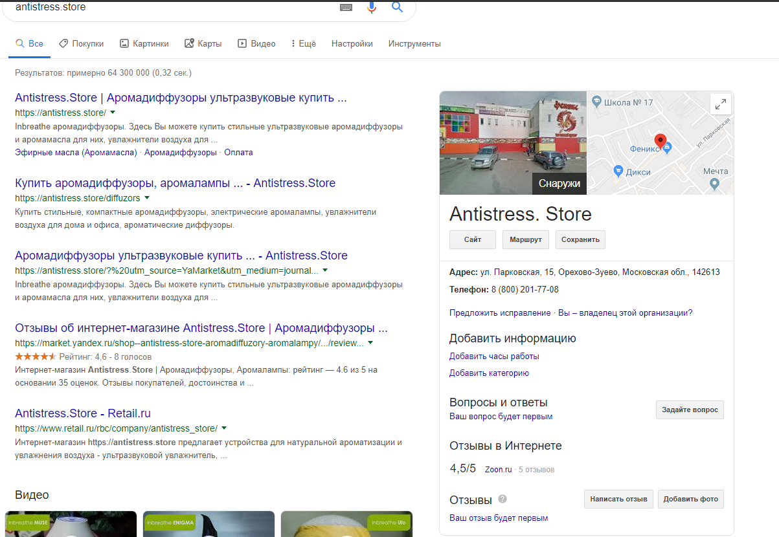Open Настройки search settings
This screenshot has height=537, width=779.
pyautogui.click(x=352, y=43)
